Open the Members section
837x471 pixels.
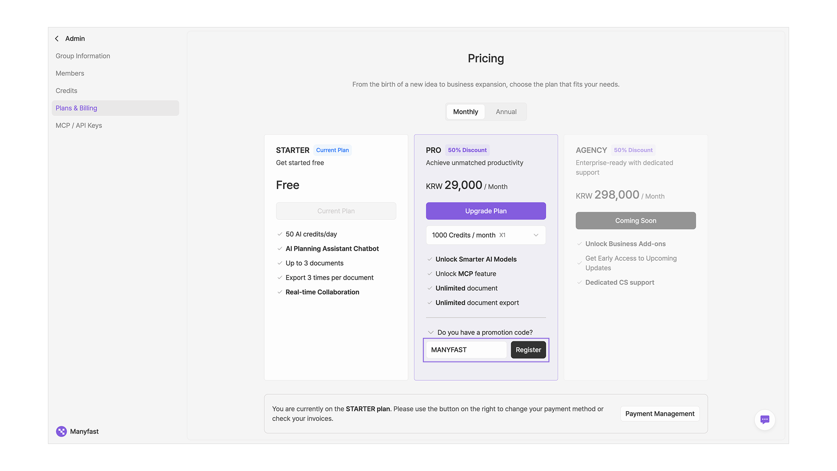70,73
